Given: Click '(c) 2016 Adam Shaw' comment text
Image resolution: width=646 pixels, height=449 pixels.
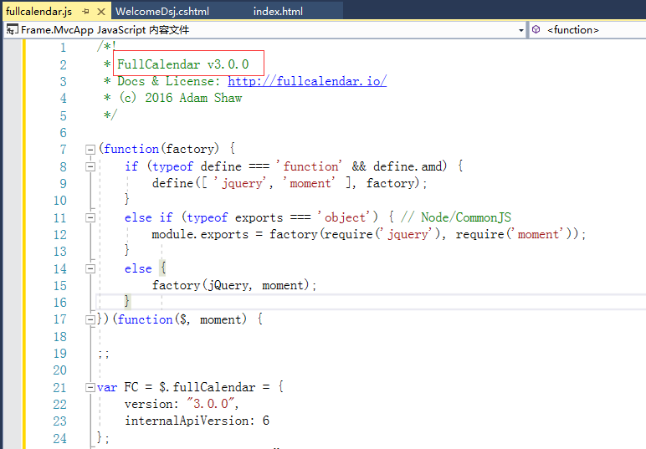Looking at the screenshot, I should point(181,98).
